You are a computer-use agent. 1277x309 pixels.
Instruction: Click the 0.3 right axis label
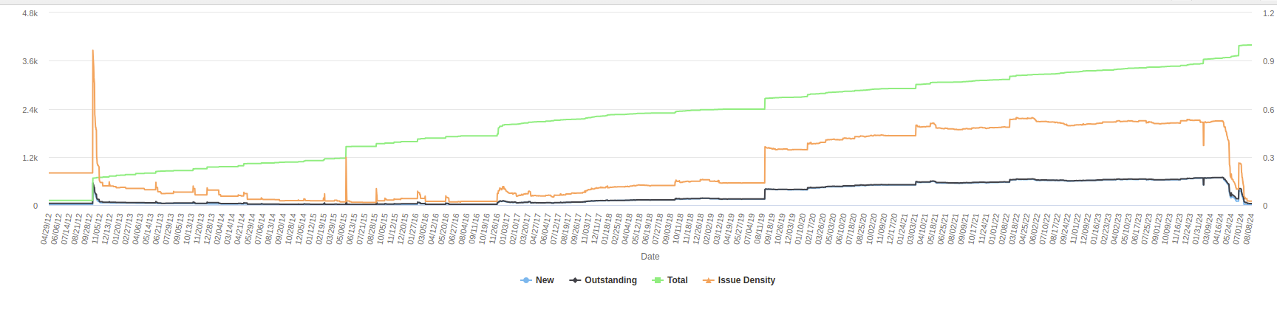pyautogui.click(x=1268, y=158)
